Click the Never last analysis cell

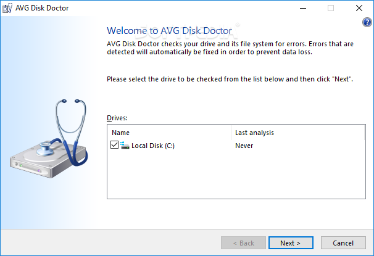tap(244, 146)
